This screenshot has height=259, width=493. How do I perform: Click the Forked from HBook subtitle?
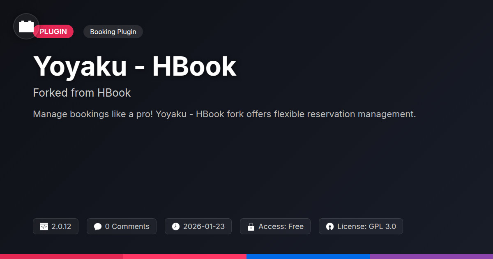click(x=82, y=93)
